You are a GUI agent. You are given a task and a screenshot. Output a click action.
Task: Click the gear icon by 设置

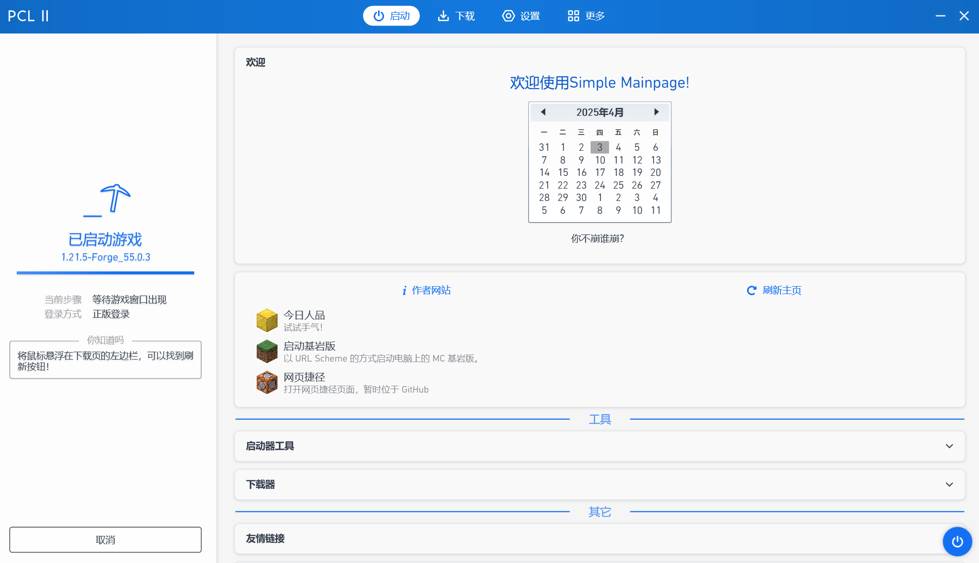point(508,16)
